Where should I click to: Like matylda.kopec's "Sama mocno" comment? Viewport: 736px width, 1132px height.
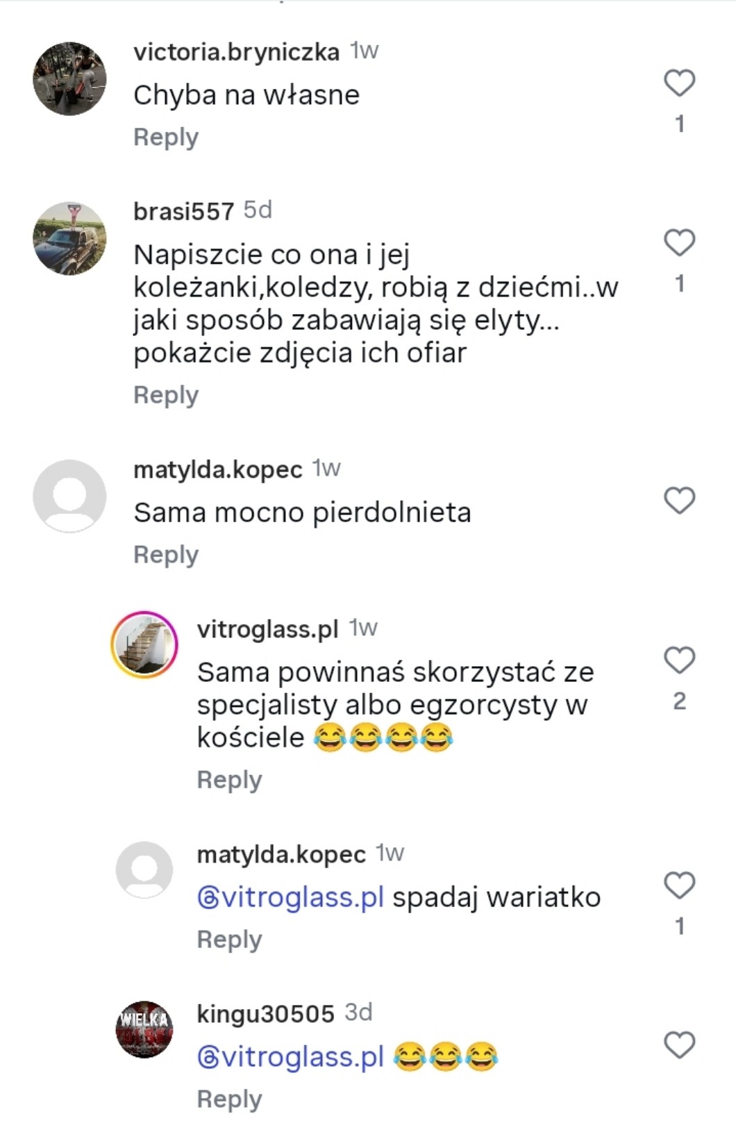tap(679, 501)
